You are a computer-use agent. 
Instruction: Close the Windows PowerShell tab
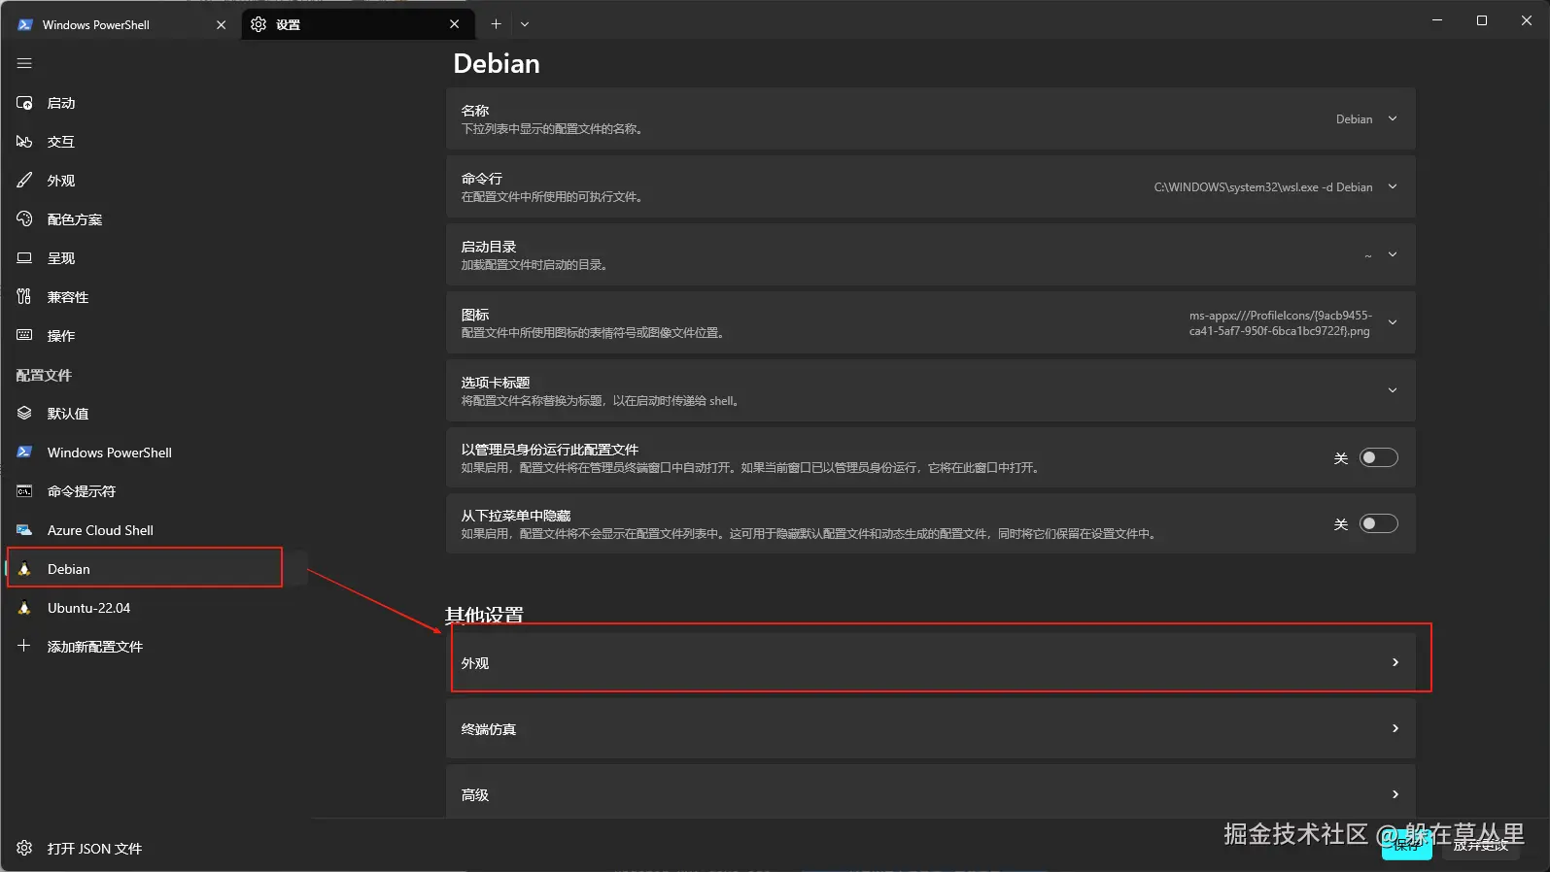222,24
